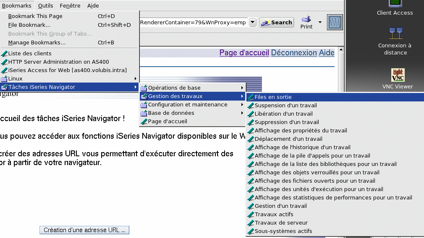This screenshot has height=238, width=424.
Task: Click into the URL address field
Action: pos(194,22)
